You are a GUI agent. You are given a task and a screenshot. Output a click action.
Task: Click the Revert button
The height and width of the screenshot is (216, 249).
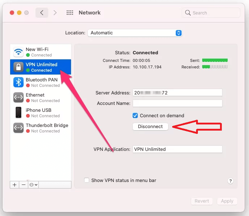click(x=202, y=201)
